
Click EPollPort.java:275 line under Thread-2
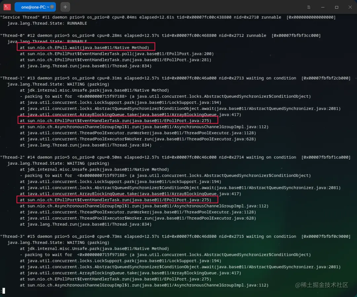pyautogui.click(x=115, y=200)
